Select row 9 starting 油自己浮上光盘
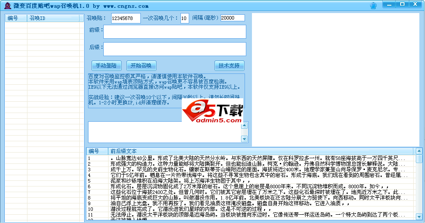 point(251,203)
